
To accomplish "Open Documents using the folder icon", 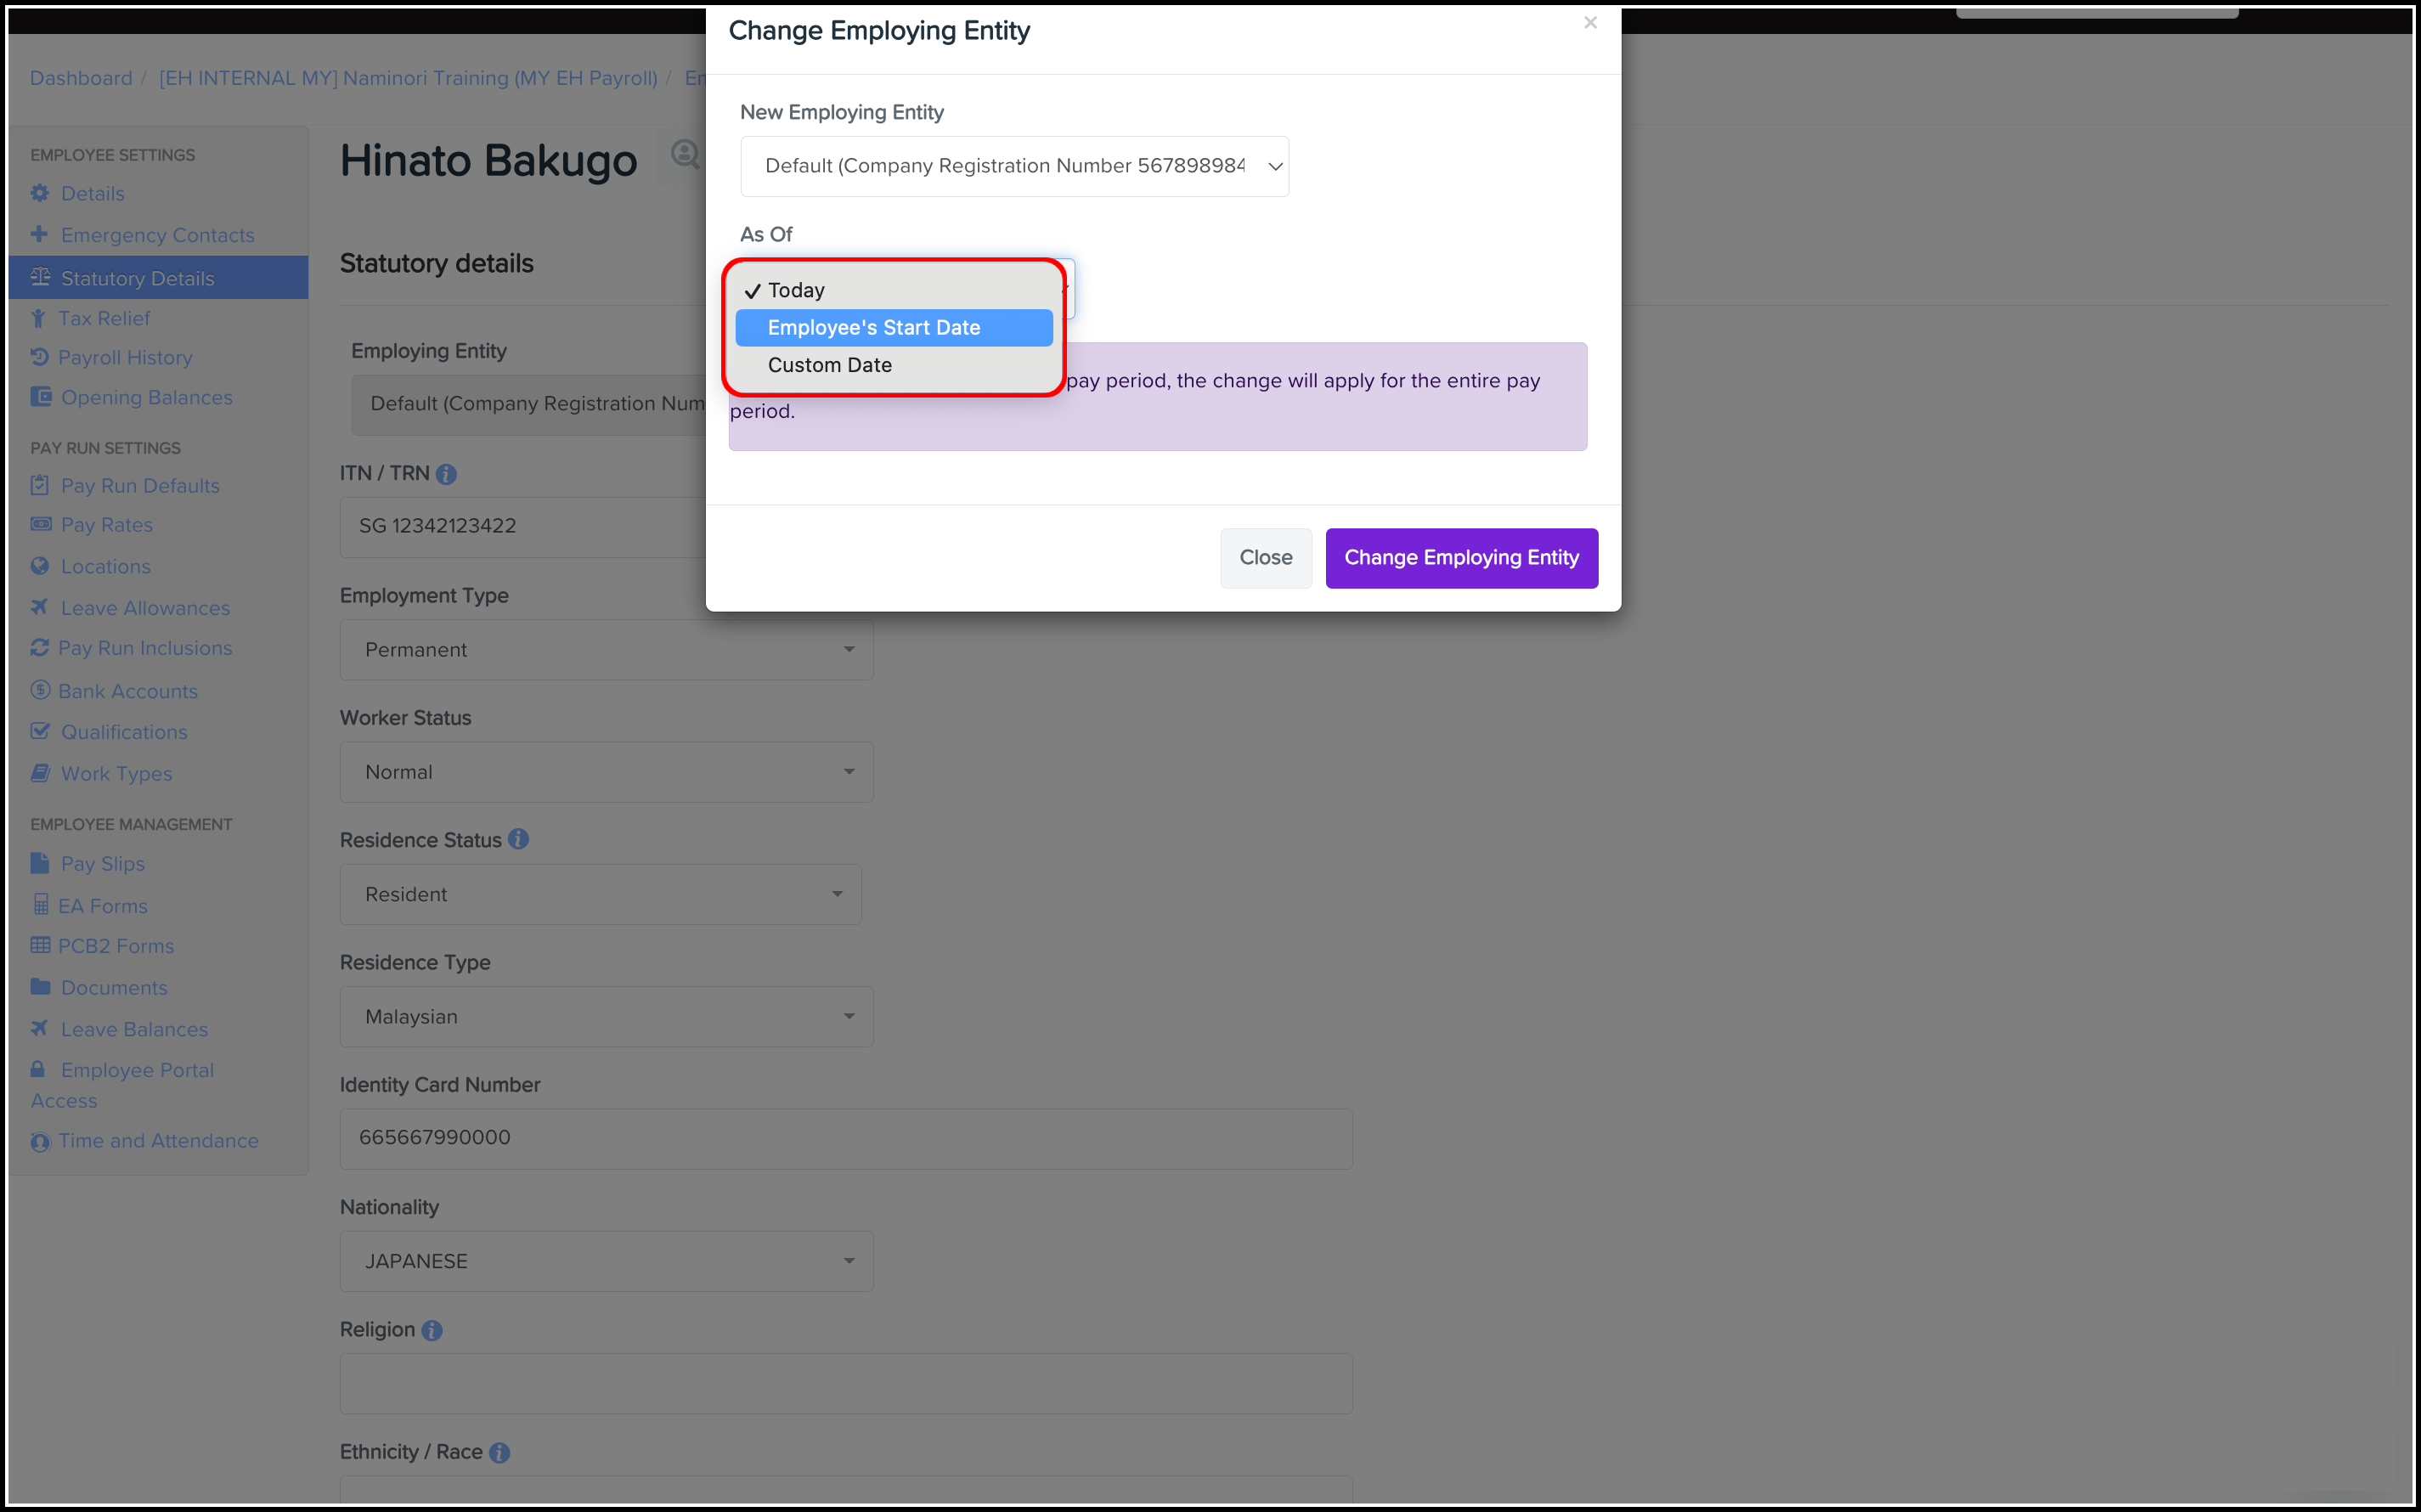I will coord(40,987).
